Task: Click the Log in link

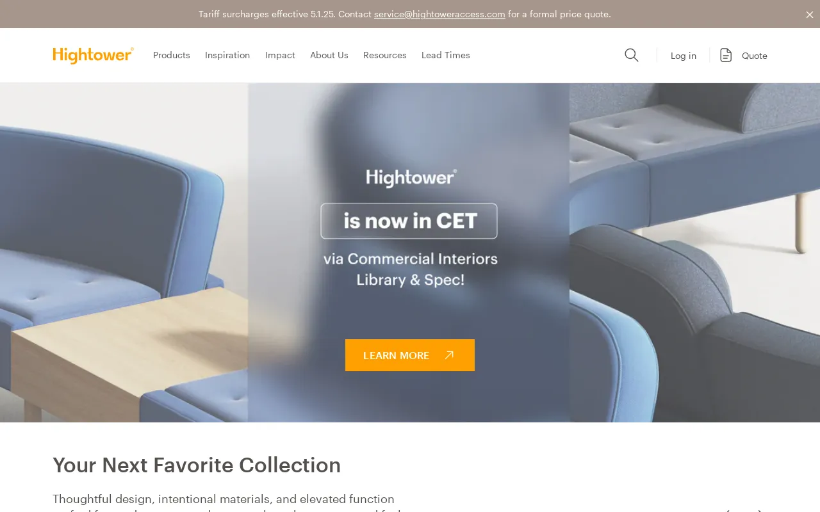Action: [684, 56]
